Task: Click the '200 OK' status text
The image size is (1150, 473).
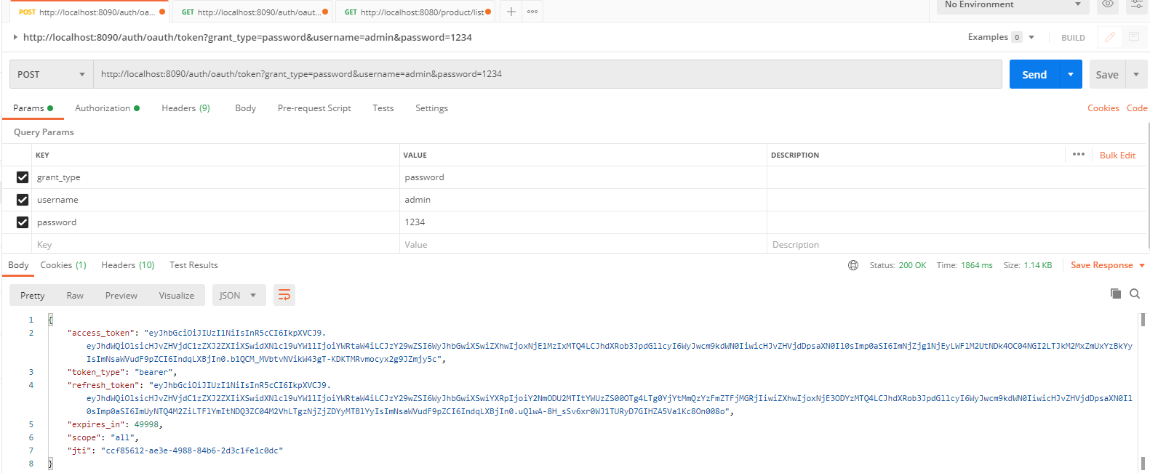Action: click(x=912, y=265)
